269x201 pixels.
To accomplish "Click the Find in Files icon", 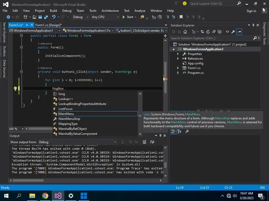I will click(x=142, y=17).
